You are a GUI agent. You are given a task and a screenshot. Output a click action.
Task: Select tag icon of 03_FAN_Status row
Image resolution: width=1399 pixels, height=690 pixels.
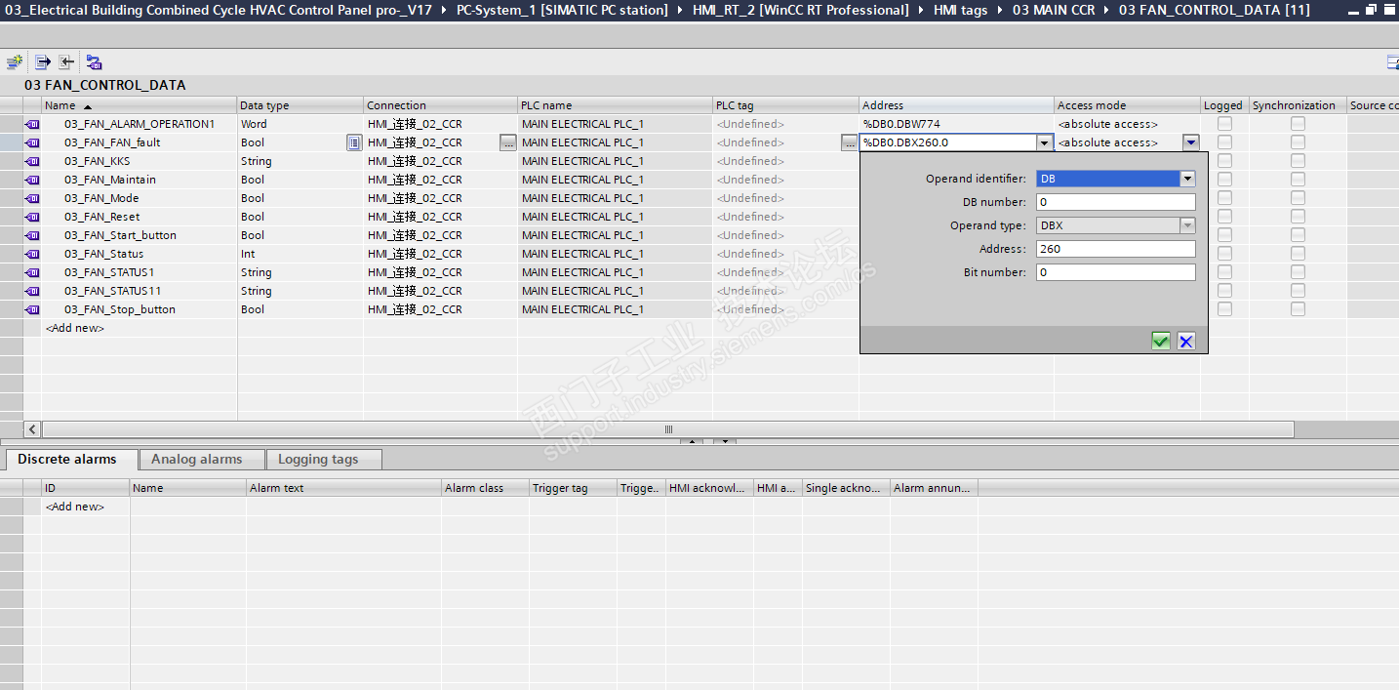tap(32, 254)
